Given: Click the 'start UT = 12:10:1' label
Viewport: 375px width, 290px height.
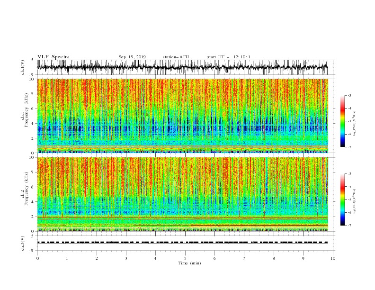Looking at the screenshot, I should point(229,57).
